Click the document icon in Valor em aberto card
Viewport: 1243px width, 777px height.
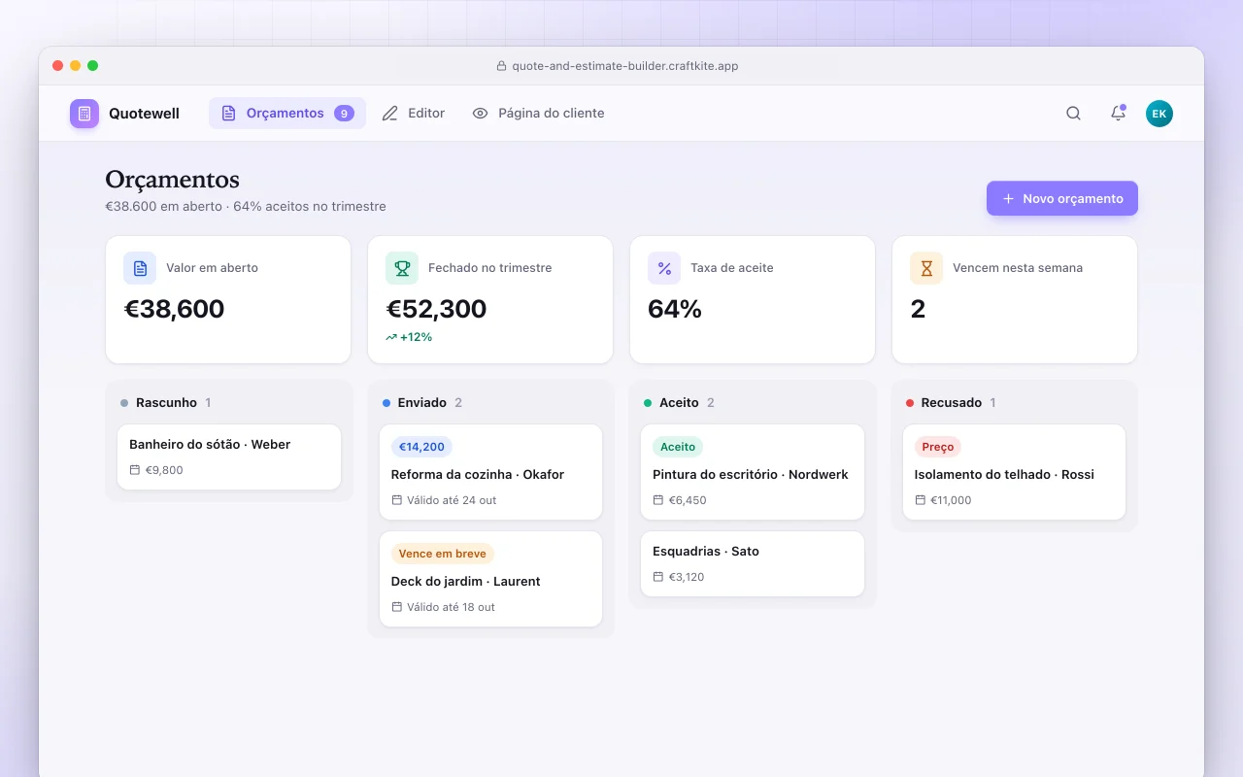[140, 268]
